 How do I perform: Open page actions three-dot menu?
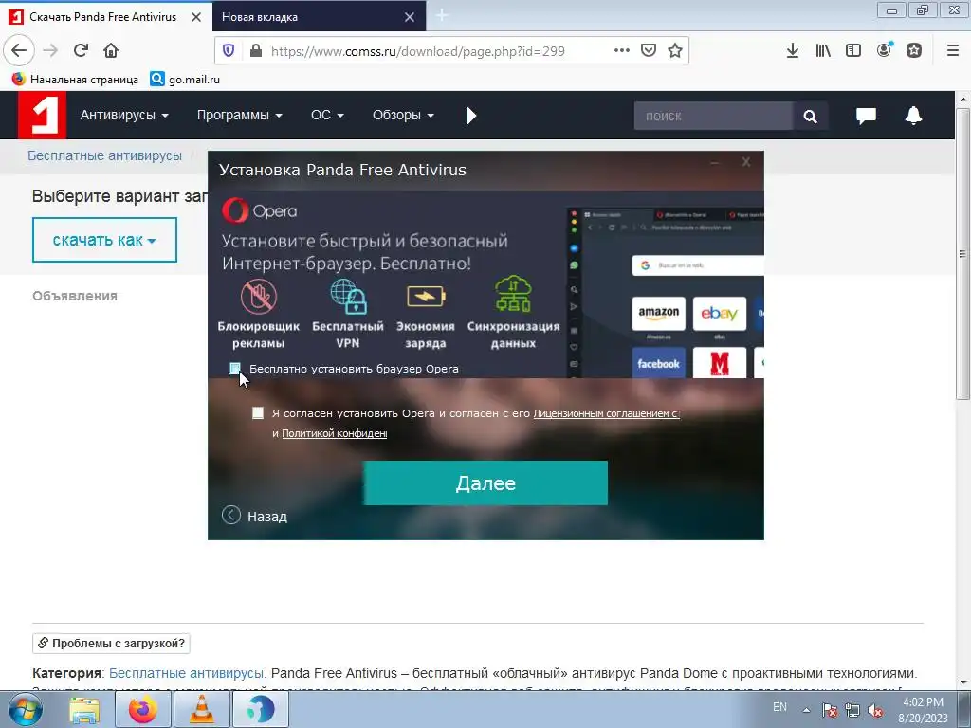pyautogui.click(x=622, y=51)
